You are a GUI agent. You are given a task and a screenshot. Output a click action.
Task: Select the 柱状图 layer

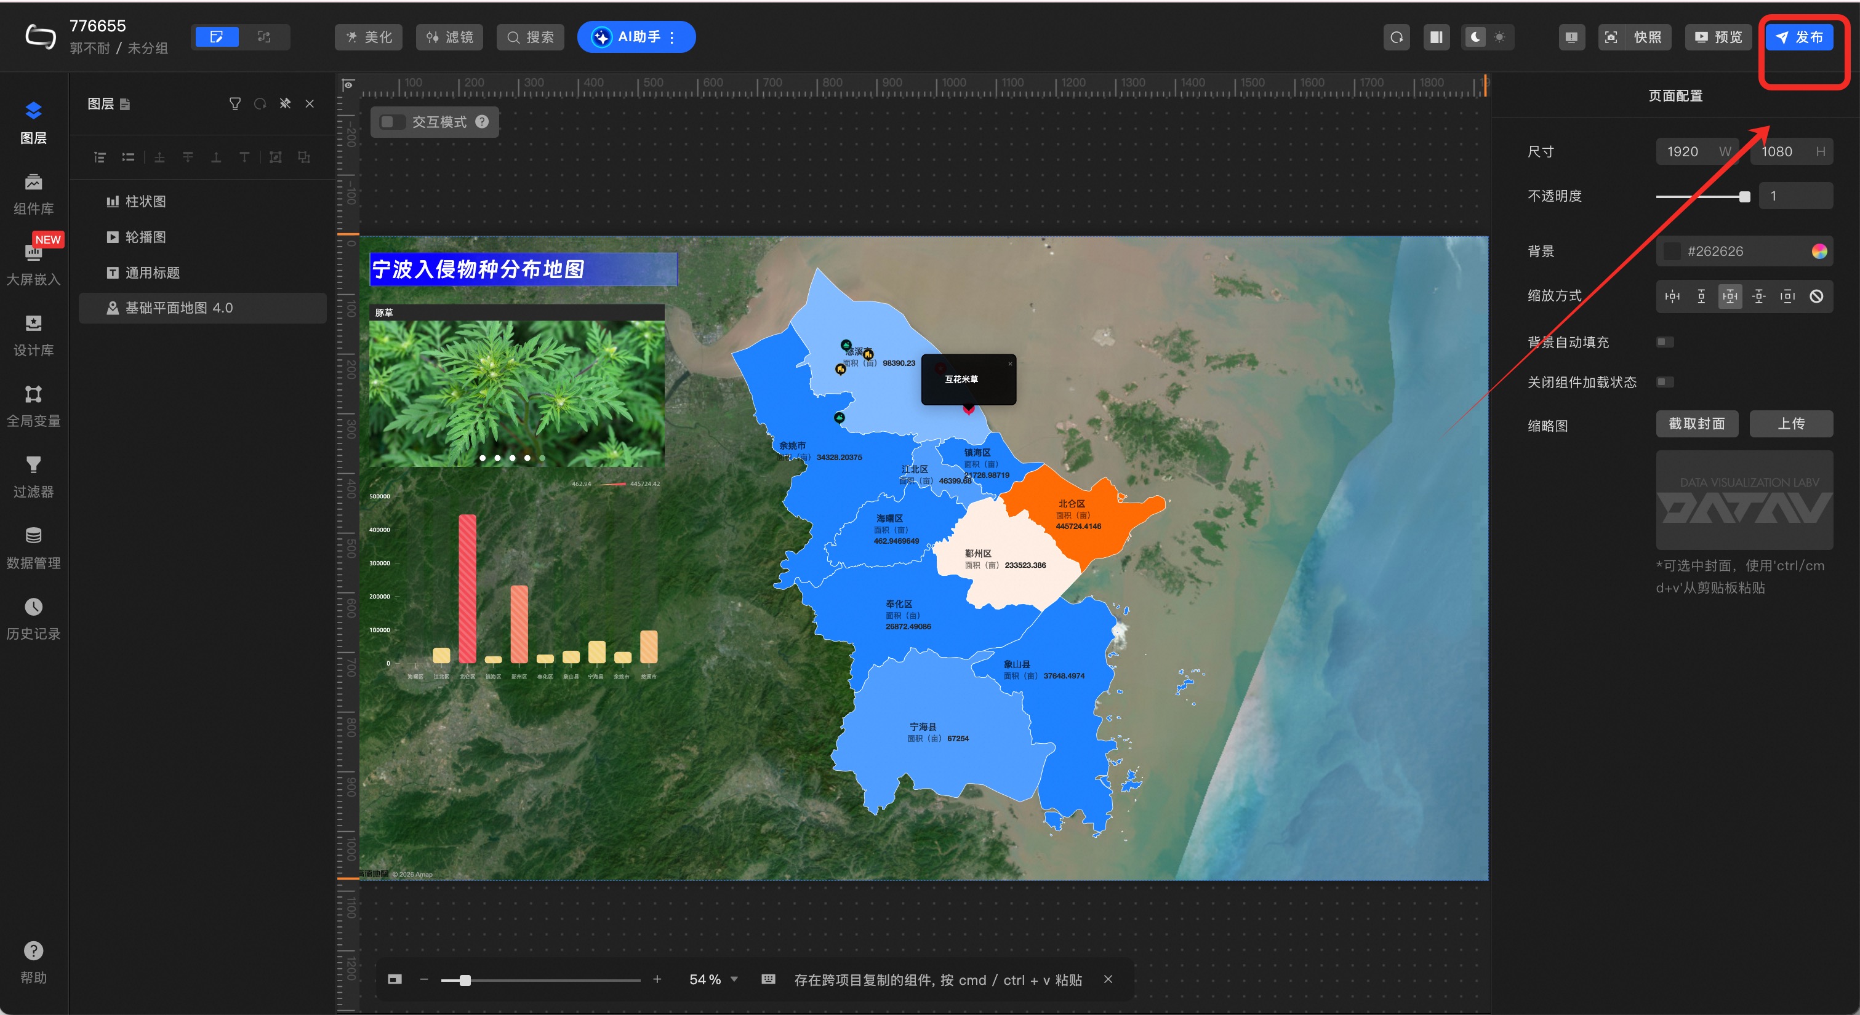point(146,201)
